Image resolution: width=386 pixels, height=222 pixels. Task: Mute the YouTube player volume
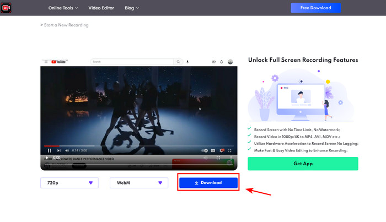pos(68,150)
